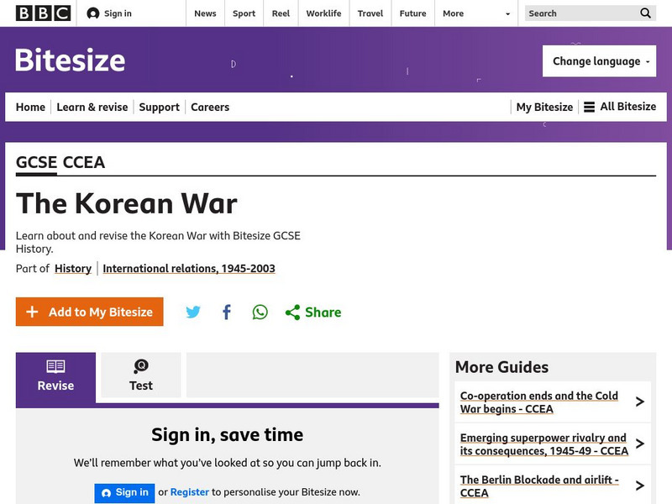Click the Sign in person icon
This screenshot has width=672, height=504.
[92, 13]
